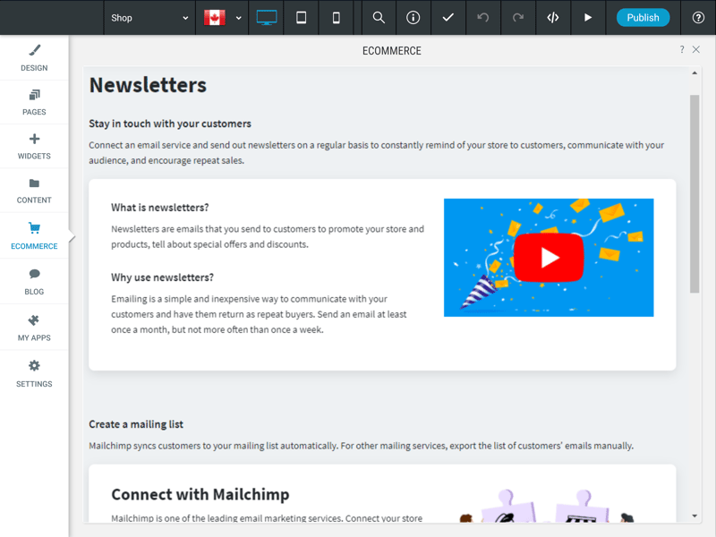716x537 pixels.
Task: Open the developer code mode
Action: click(552, 18)
